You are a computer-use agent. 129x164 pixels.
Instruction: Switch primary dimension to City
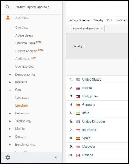(x=109, y=20)
